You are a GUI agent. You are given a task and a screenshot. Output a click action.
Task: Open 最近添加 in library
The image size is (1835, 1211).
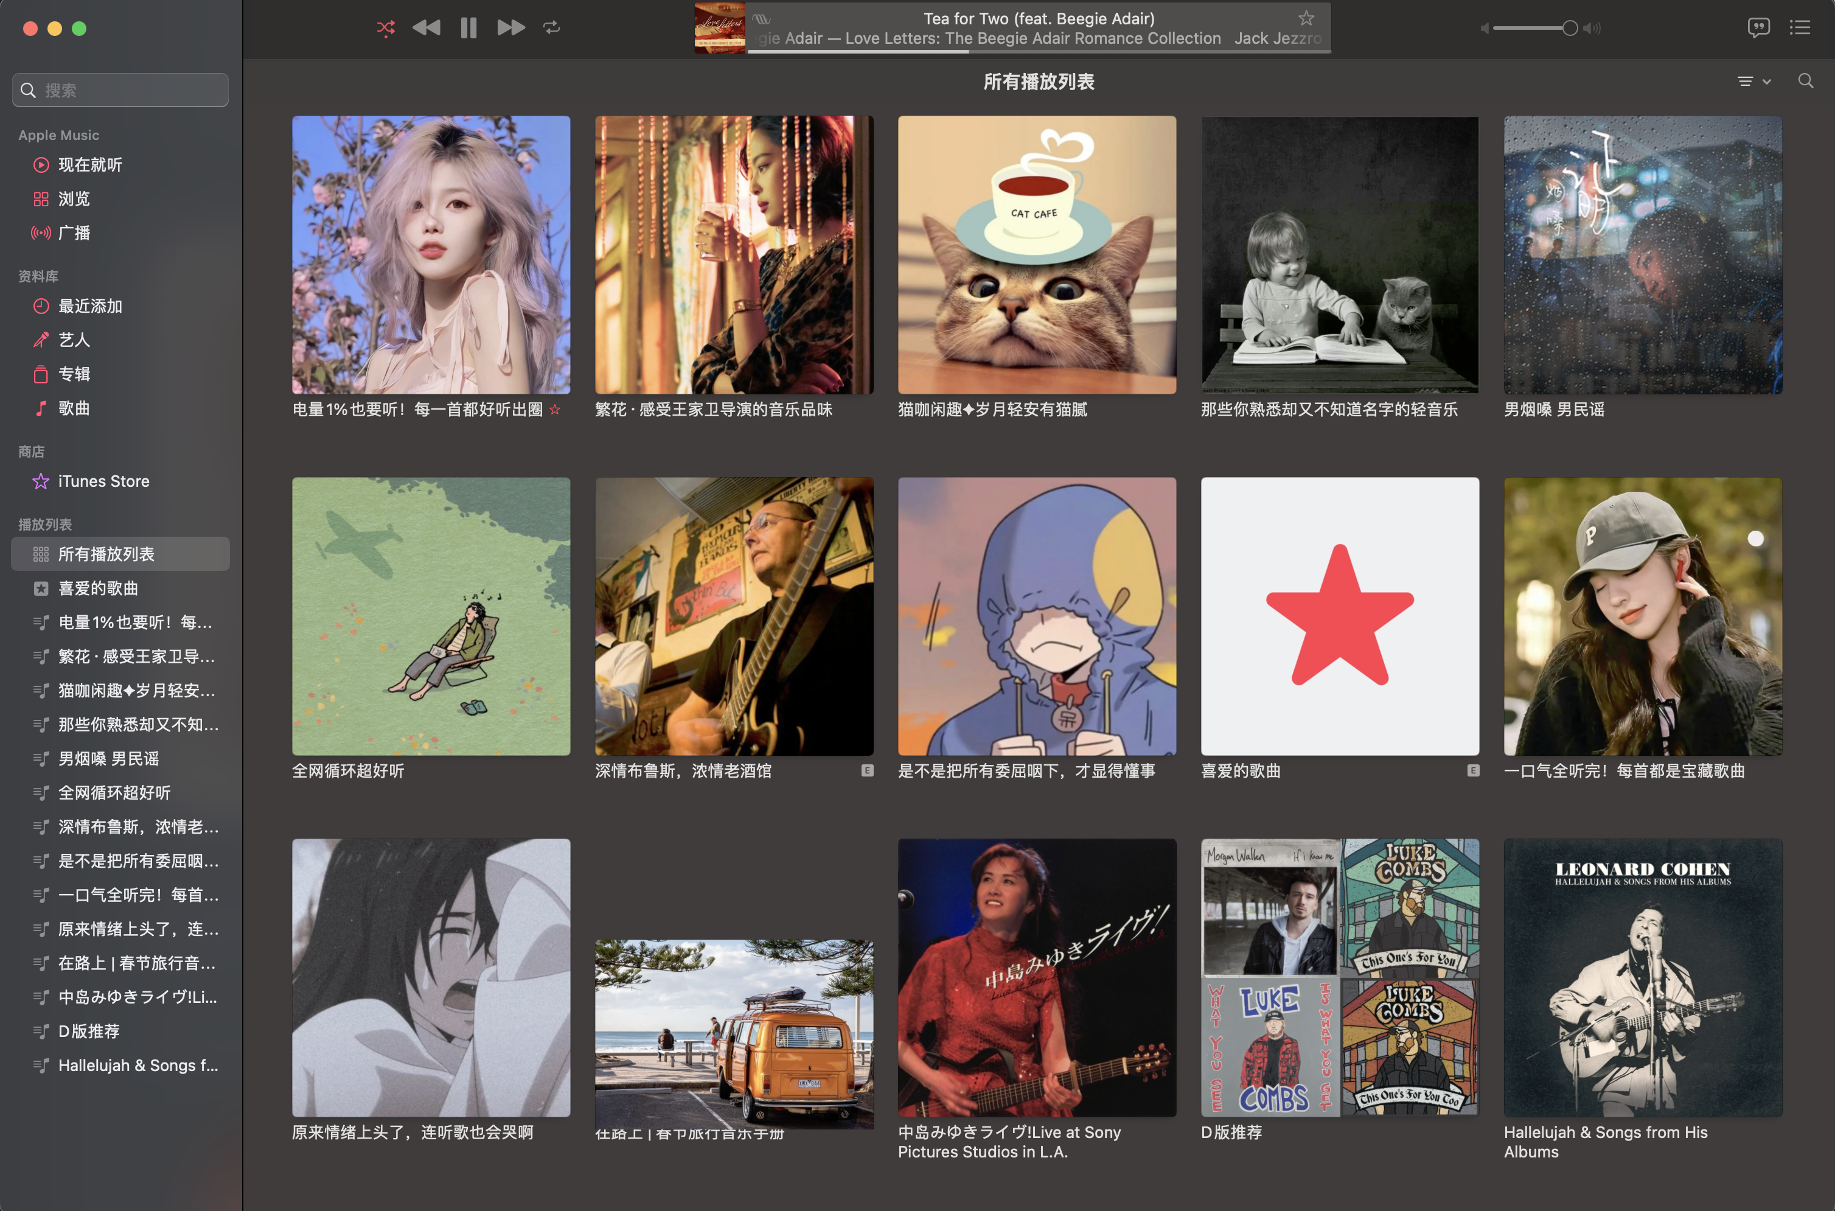[x=89, y=306]
